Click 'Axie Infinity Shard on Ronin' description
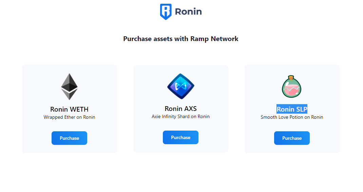This screenshot has width=363, height=192. [x=180, y=116]
